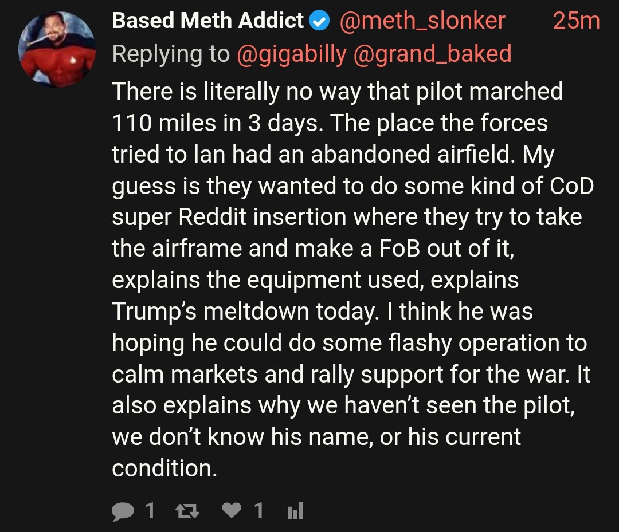Click the 25m timestamp

click(576, 21)
